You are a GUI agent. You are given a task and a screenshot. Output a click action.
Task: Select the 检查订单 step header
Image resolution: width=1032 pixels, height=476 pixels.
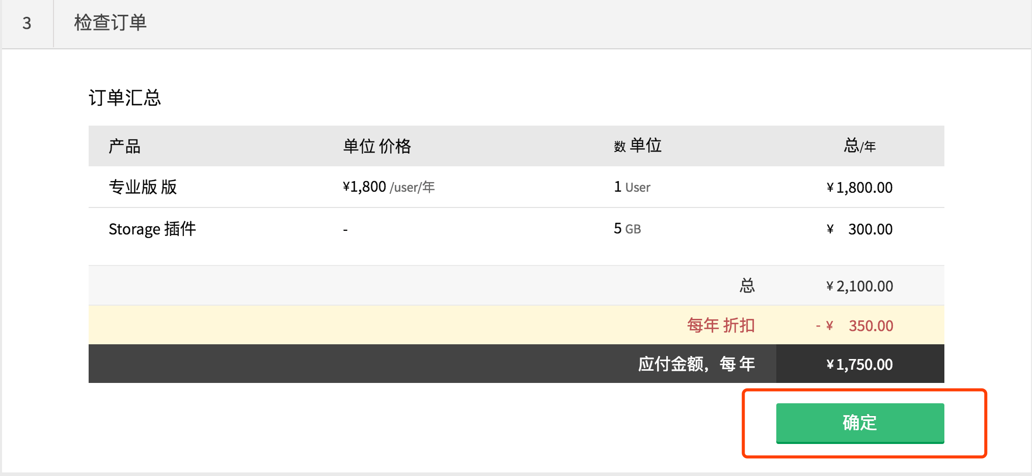click(x=110, y=23)
